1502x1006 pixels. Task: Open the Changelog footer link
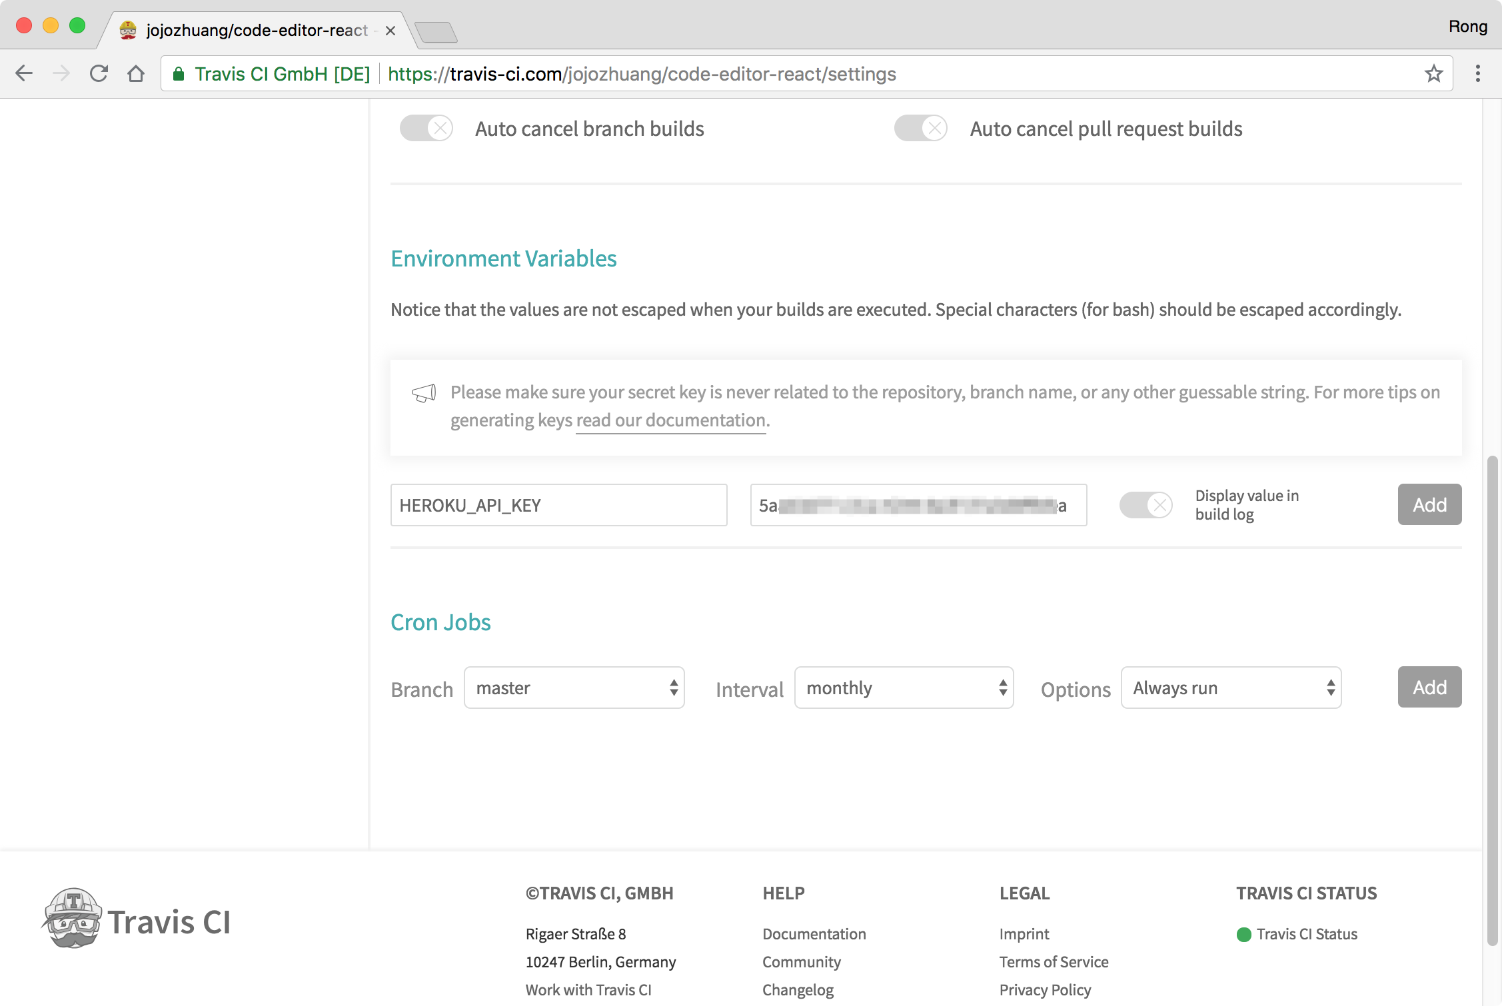coord(798,990)
